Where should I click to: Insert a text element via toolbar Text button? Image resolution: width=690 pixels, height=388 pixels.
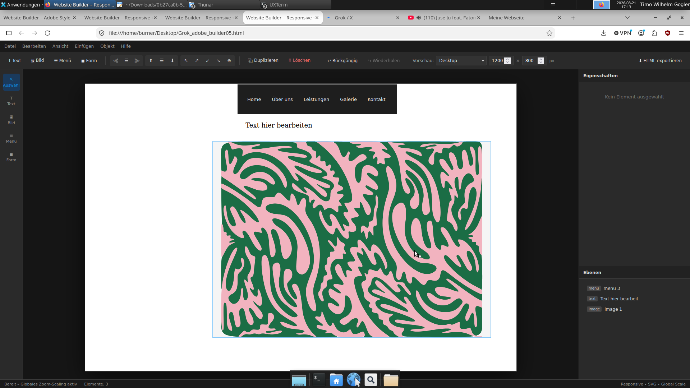pos(15,61)
